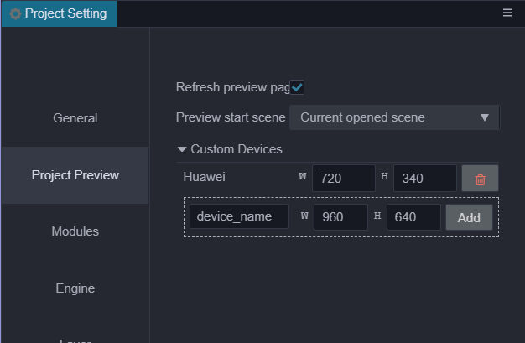525x343 pixels.
Task: Select the Project Preview tab
Action: [x=75, y=175]
